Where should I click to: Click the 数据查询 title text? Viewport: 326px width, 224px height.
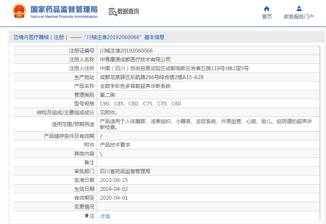point(128,11)
